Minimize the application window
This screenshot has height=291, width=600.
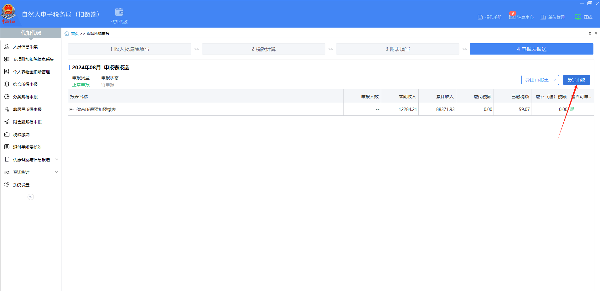tap(582, 3)
